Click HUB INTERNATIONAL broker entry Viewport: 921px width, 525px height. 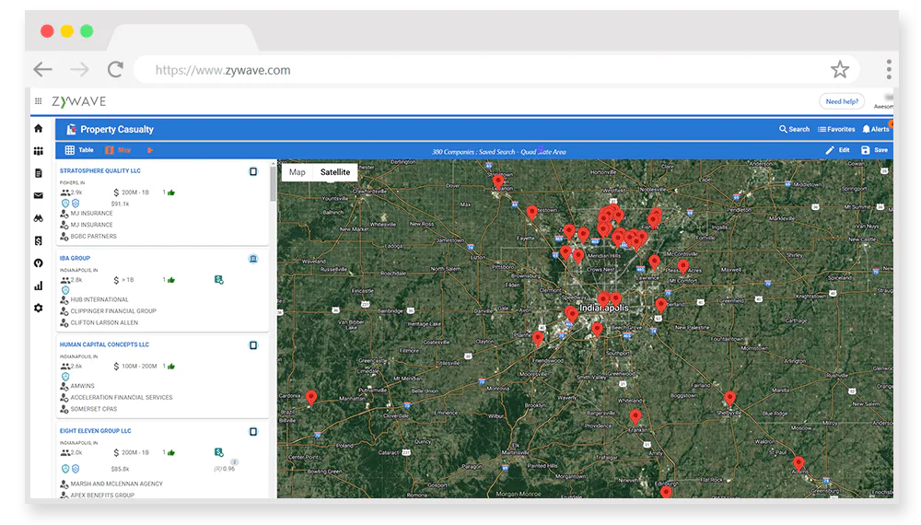tap(99, 299)
